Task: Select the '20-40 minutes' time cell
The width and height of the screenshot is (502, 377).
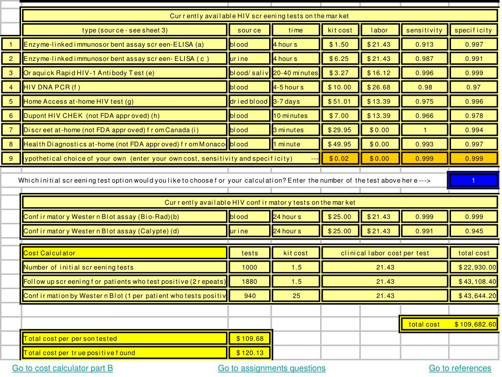Action: point(296,73)
